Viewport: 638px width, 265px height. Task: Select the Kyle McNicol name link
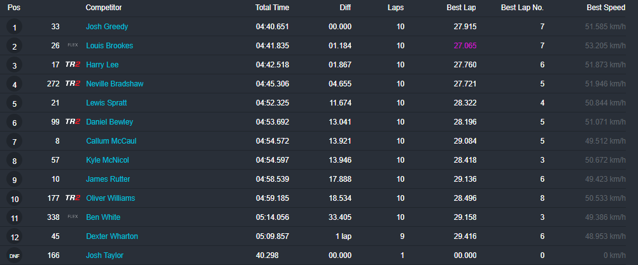[x=109, y=160]
